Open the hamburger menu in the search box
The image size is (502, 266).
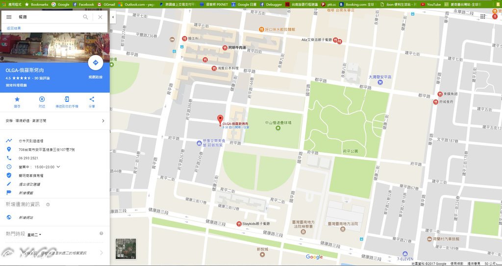click(9, 17)
